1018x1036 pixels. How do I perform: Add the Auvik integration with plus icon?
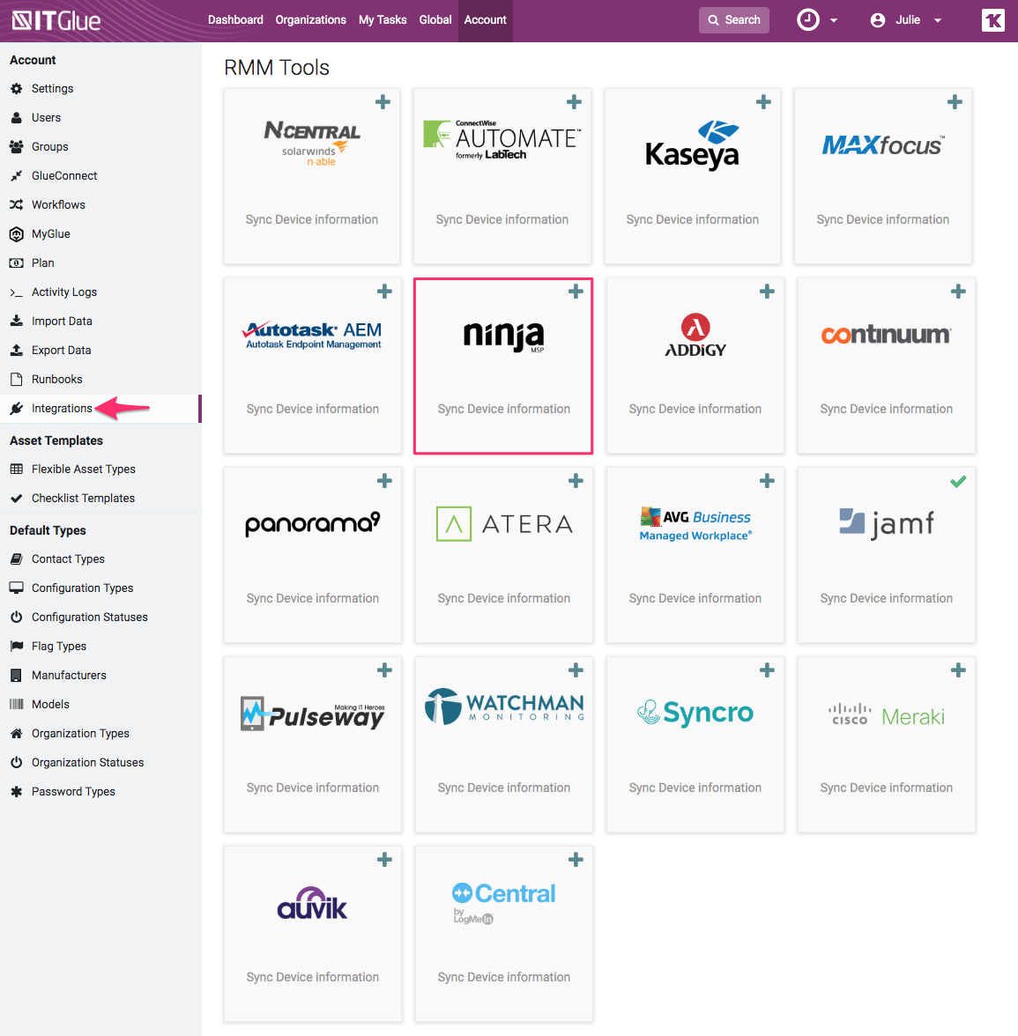[x=384, y=860]
